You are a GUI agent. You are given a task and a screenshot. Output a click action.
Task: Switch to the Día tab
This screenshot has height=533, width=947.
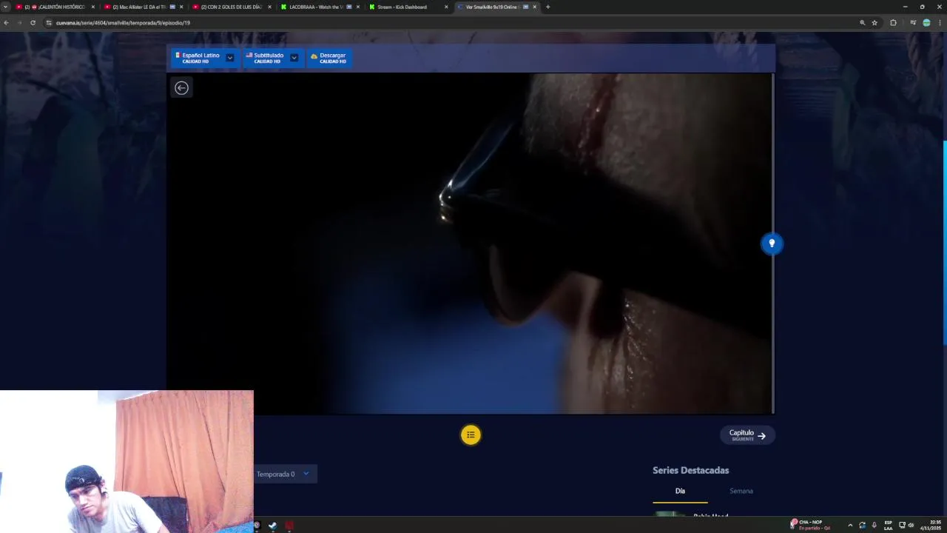coord(680,491)
